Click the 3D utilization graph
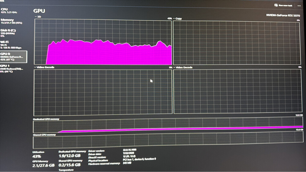 click(x=103, y=42)
